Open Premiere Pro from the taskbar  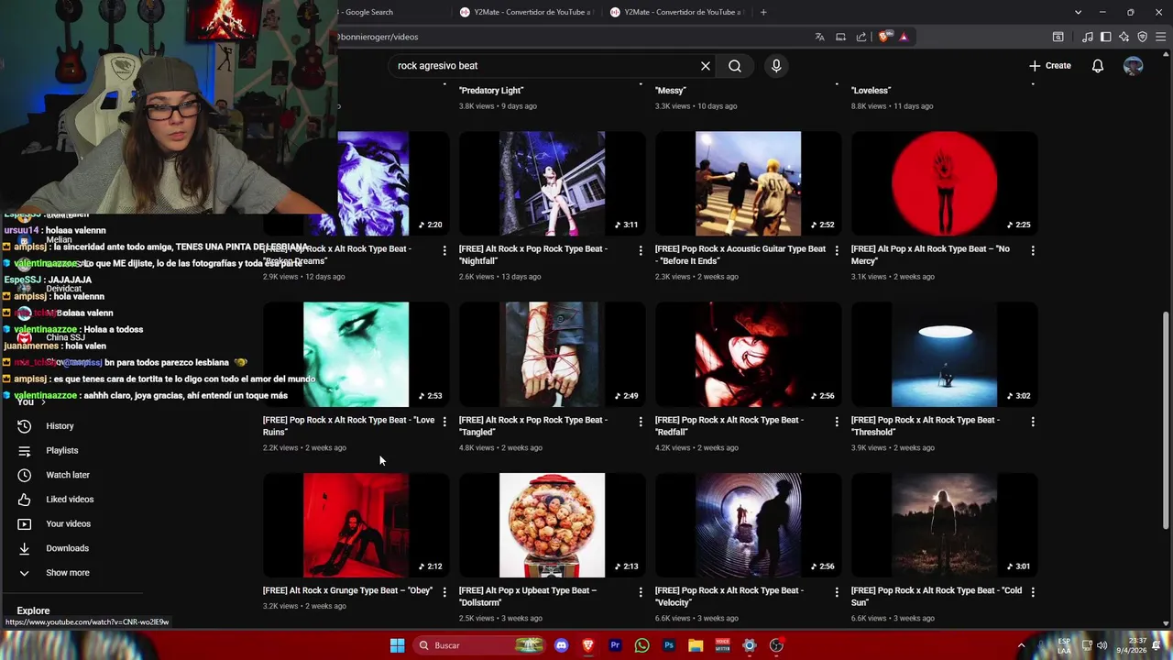615,645
